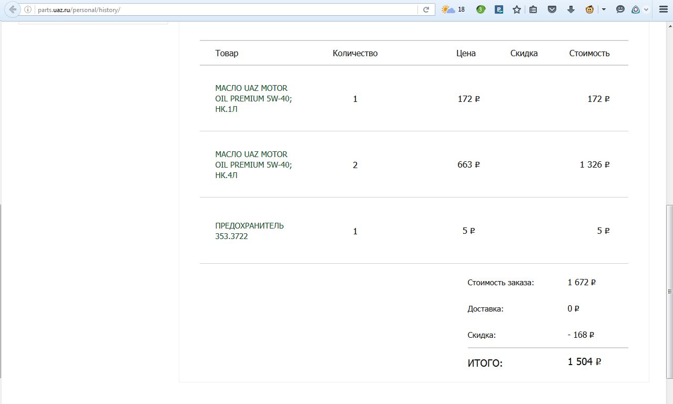Open the Greasemonkey monkey icon
Screen dimensions: 673x404
point(590,9)
